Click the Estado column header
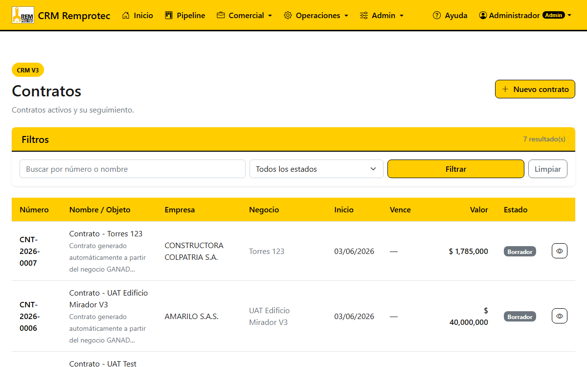Image resolution: width=587 pixels, height=367 pixels. pyautogui.click(x=516, y=209)
